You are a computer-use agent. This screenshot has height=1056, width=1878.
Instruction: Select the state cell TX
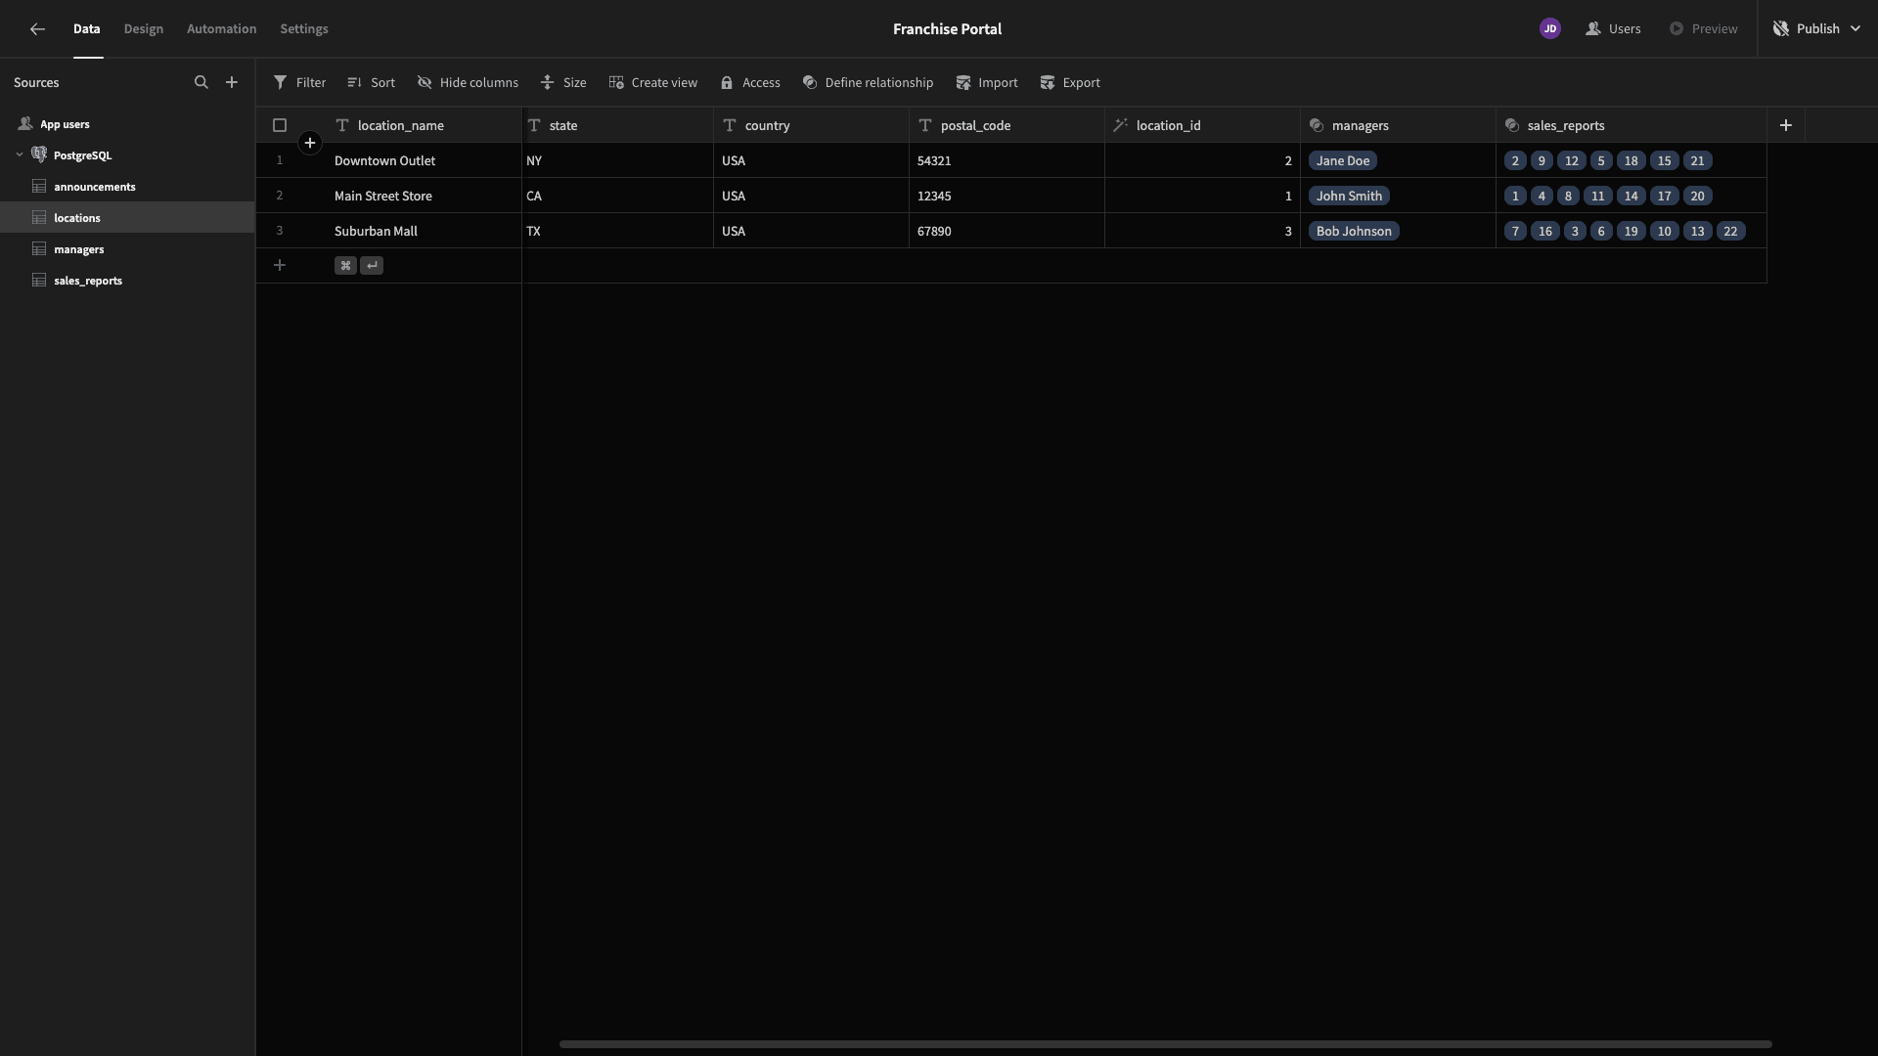pyautogui.click(x=617, y=231)
